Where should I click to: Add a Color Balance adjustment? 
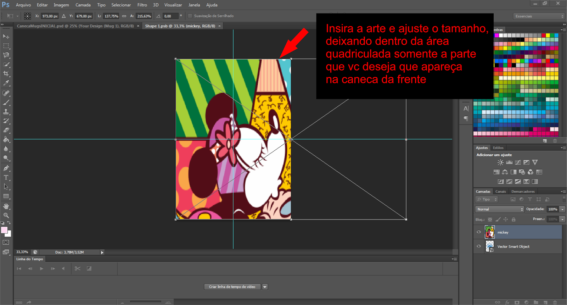coord(505,172)
